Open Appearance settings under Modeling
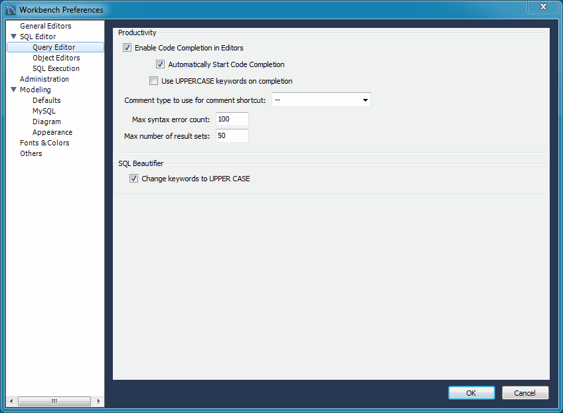 (52, 132)
